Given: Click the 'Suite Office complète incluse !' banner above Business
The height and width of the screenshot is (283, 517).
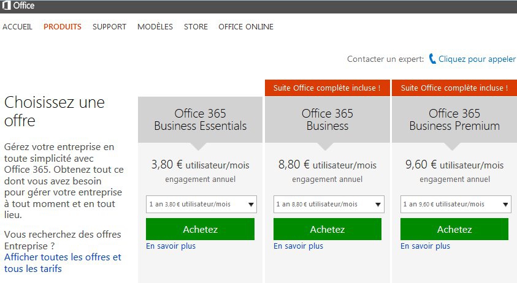Looking at the screenshot, I should tap(327, 88).
